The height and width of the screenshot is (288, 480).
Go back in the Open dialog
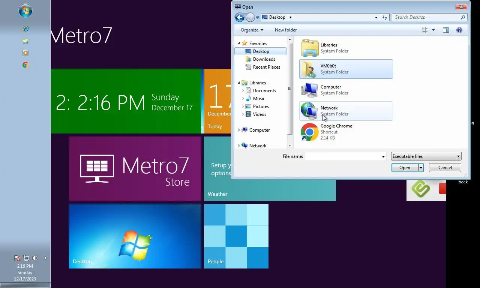click(240, 17)
